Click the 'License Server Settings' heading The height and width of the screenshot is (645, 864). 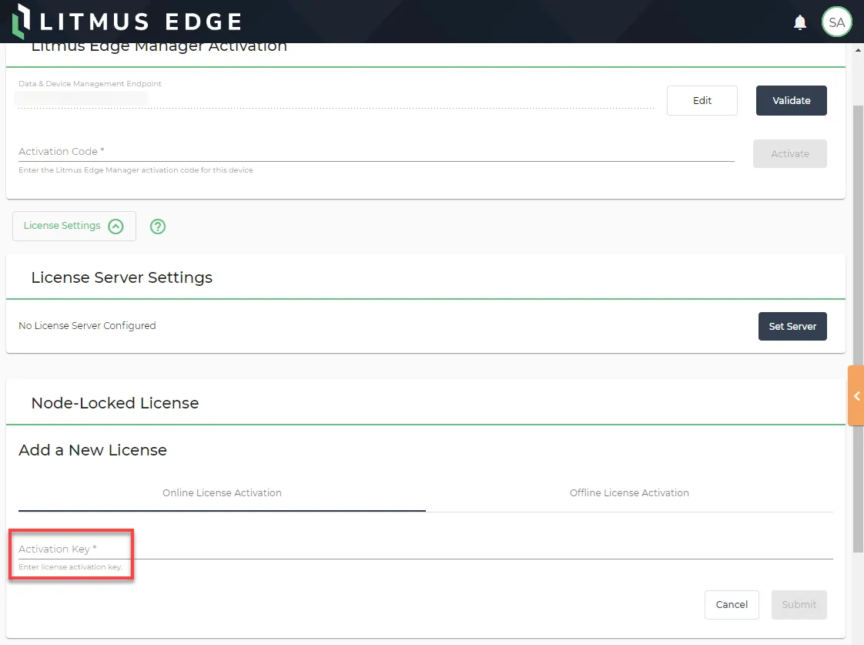tap(122, 277)
